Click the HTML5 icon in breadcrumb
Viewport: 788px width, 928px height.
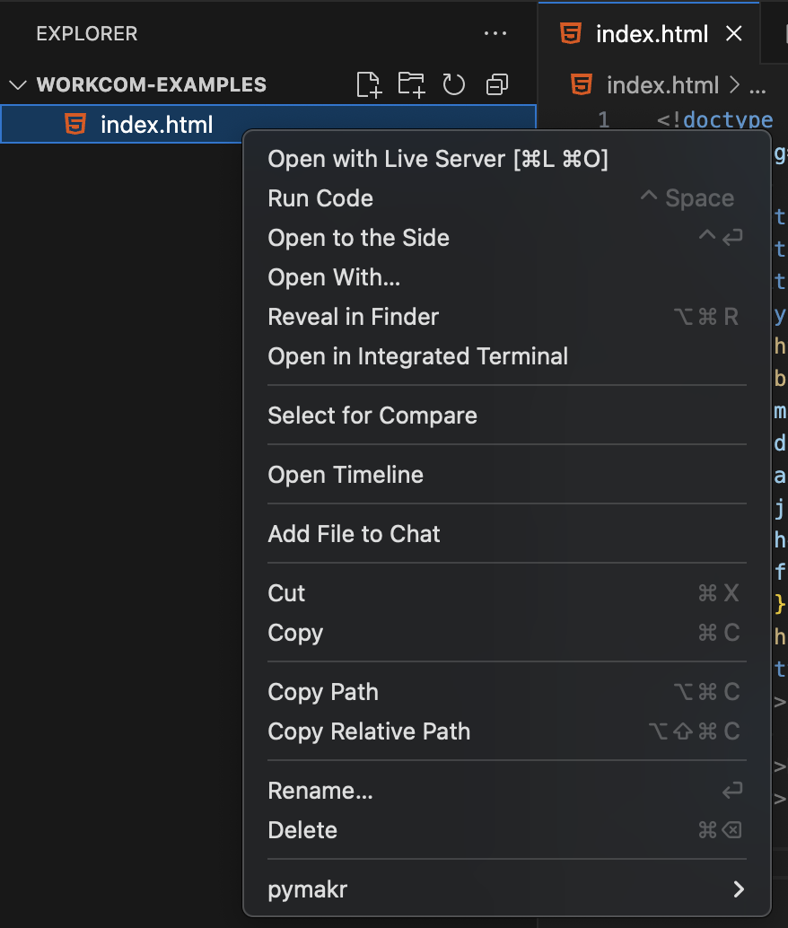pyautogui.click(x=582, y=85)
